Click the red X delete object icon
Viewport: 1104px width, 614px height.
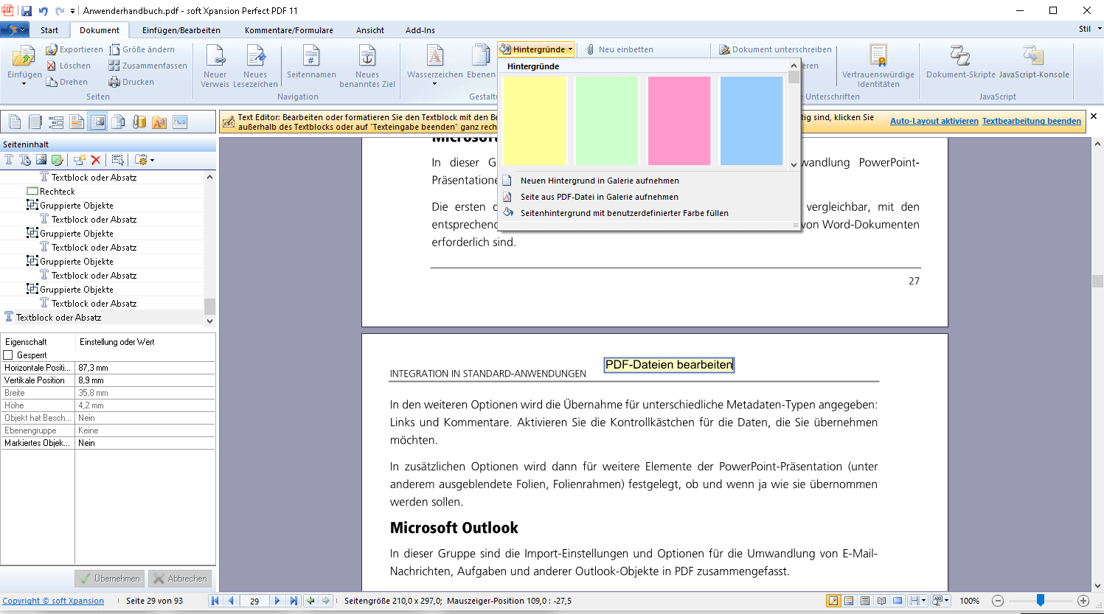click(x=96, y=160)
